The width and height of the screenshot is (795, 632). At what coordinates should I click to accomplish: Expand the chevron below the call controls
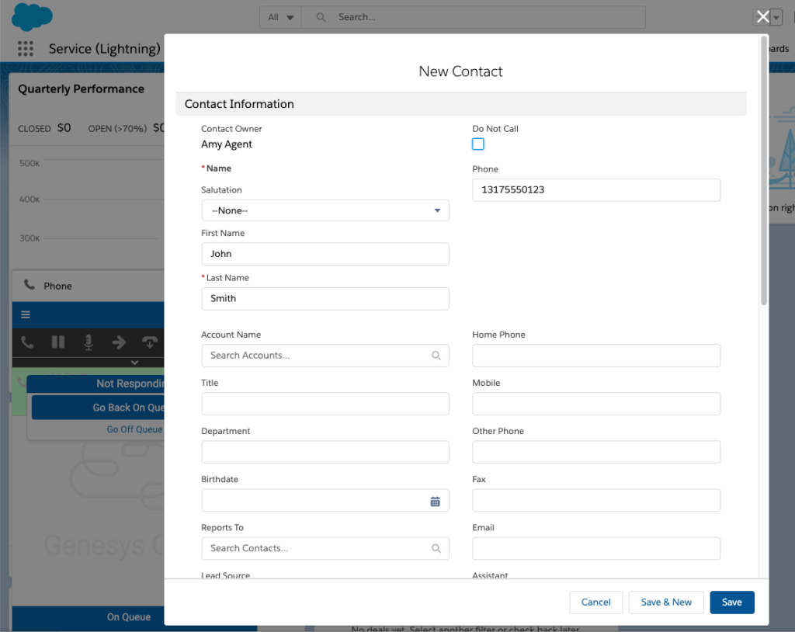click(x=134, y=362)
